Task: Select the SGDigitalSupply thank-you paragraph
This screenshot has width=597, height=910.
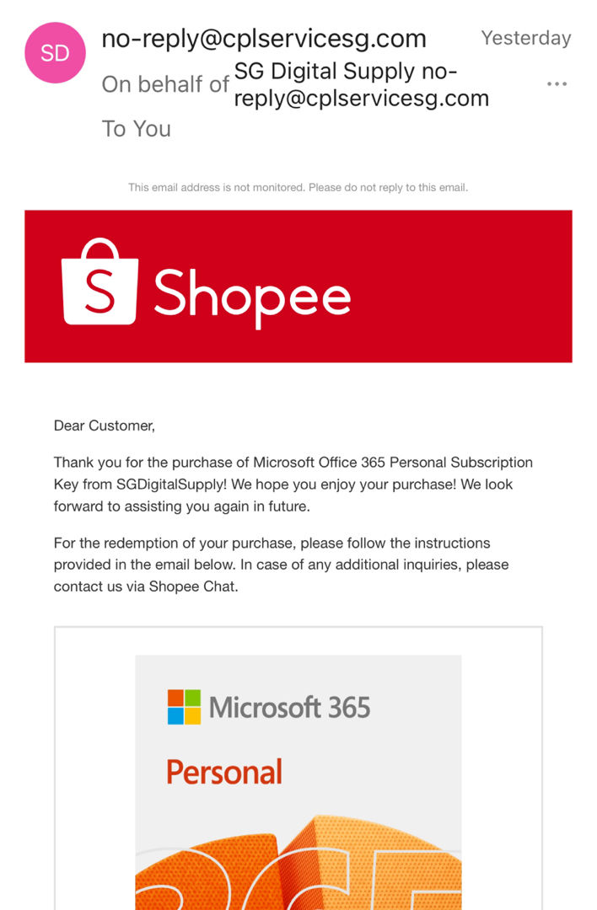Action: pos(293,484)
